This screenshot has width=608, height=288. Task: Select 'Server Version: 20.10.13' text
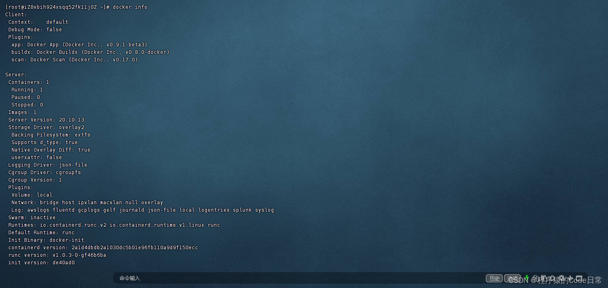tap(46, 120)
